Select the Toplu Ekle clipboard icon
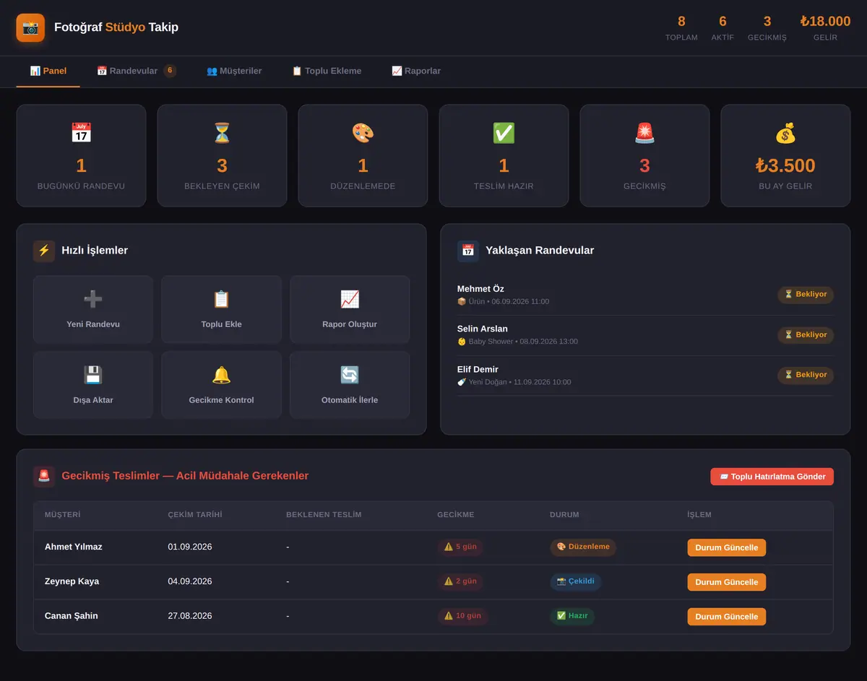 tap(221, 299)
